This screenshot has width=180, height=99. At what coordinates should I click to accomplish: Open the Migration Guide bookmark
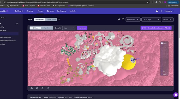[x=14, y=6]
